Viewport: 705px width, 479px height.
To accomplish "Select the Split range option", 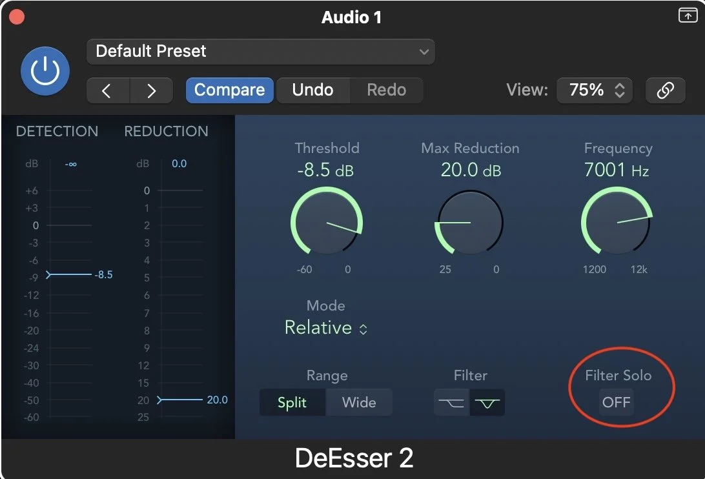I will 292,403.
